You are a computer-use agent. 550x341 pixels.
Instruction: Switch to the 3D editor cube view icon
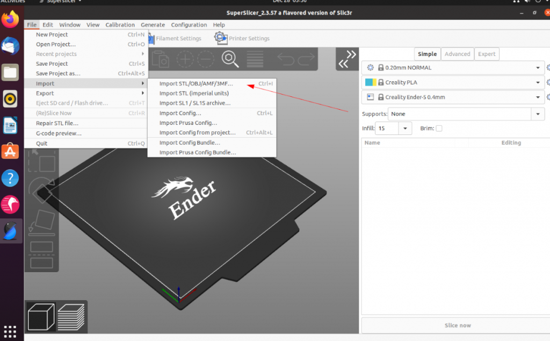(x=40, y=316)
